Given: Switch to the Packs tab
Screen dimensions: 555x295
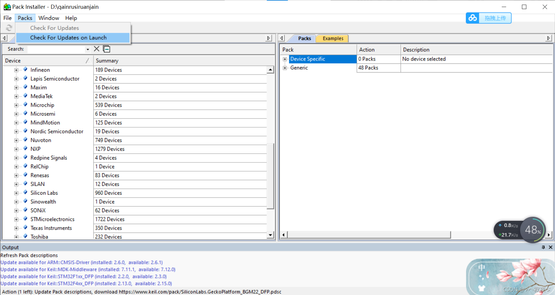Looking at the screenshot, I should tap(304, 38).
